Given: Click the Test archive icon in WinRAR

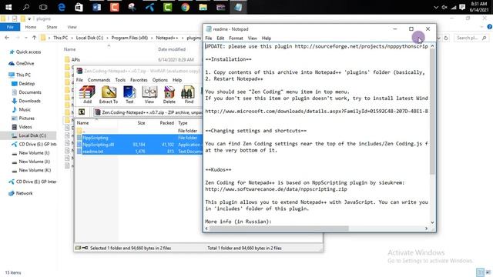Looking at the screenshot, I should [129, 94].
